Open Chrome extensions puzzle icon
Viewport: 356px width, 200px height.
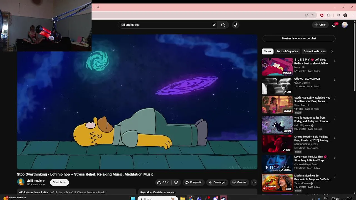tap(328, 15)
